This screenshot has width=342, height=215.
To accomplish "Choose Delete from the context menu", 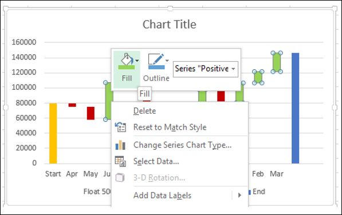I will [x=144, y=111].
